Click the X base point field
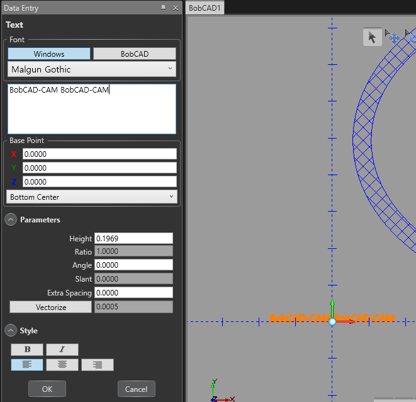Screen dimensions: 416x402 [99, 154]
